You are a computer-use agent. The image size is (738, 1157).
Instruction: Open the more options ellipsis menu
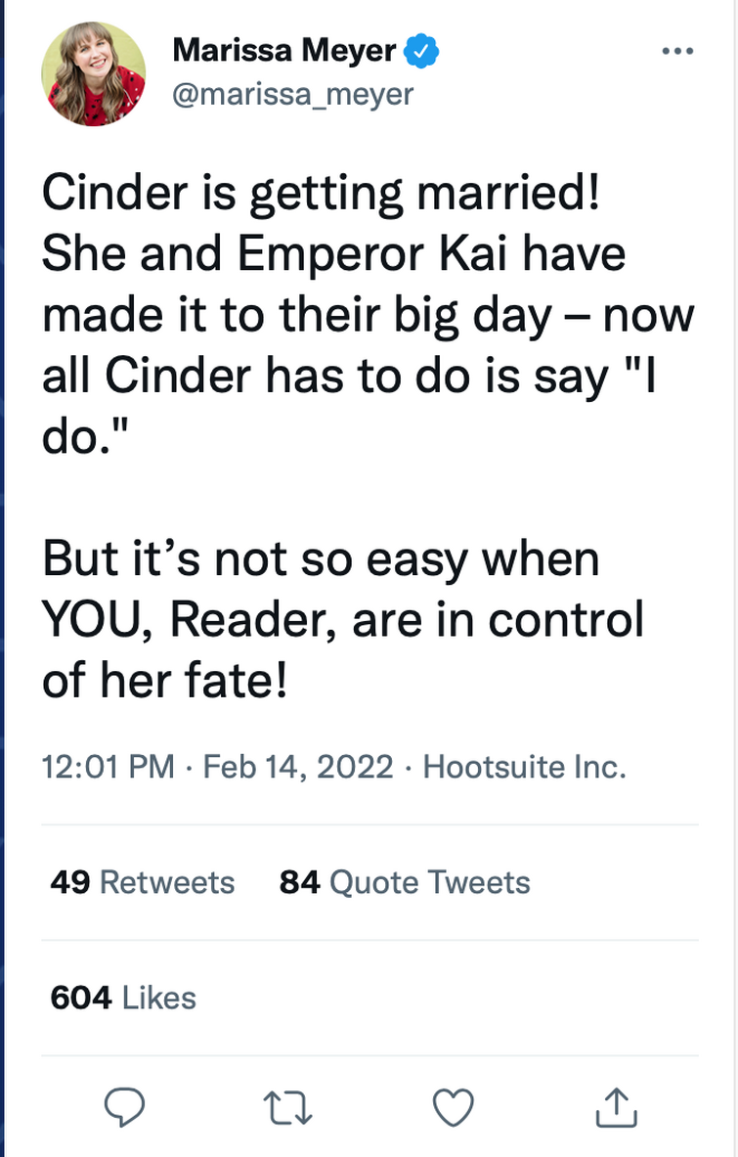pyautogui.click(x=677, y=51)
